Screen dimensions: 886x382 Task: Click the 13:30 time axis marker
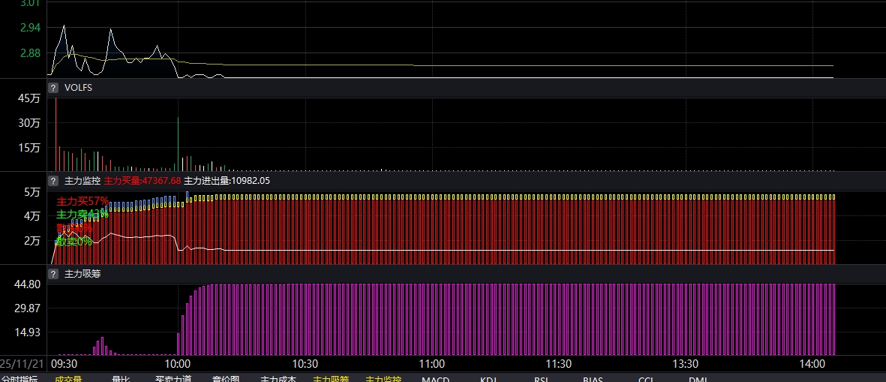686,365
